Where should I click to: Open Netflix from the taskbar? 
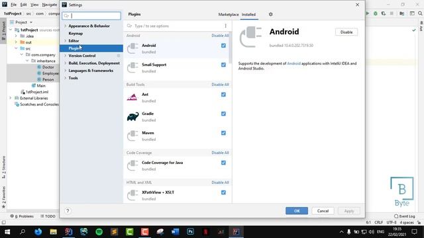tap(205, 232)
